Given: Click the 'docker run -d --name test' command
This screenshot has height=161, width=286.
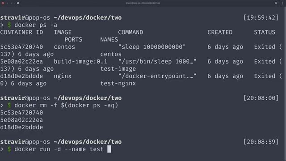Looking at the screenshot, I should click(x=59, y=149).
